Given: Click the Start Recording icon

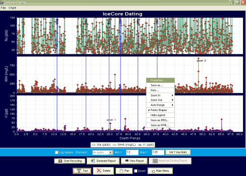Looking at the screenshot, I should tap(60, 161).
